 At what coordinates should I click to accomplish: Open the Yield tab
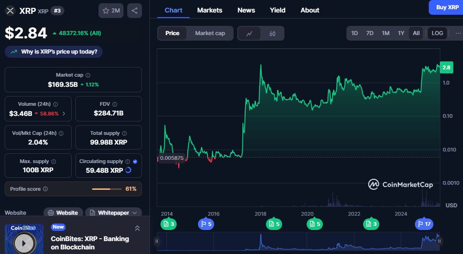tap(278, 10)
